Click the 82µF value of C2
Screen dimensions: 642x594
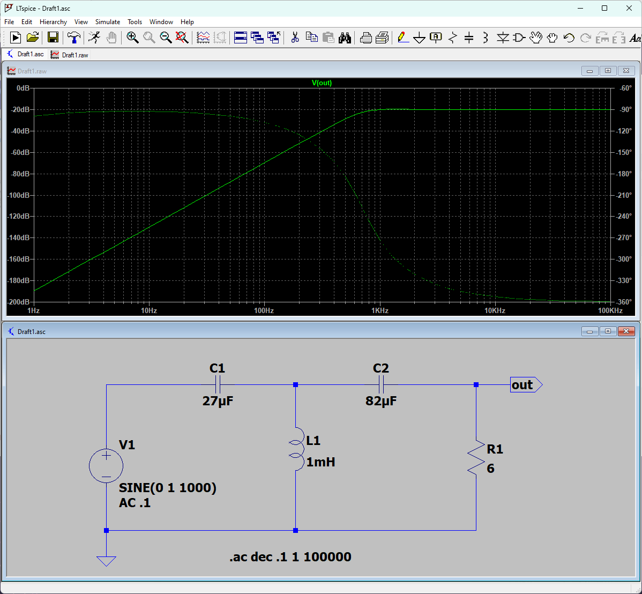[x=381, y=400]
